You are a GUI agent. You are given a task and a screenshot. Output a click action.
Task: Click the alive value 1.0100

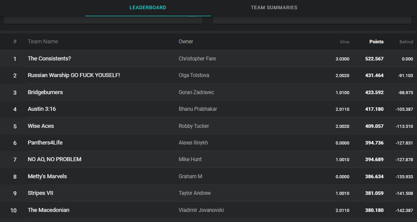point(343,93)
